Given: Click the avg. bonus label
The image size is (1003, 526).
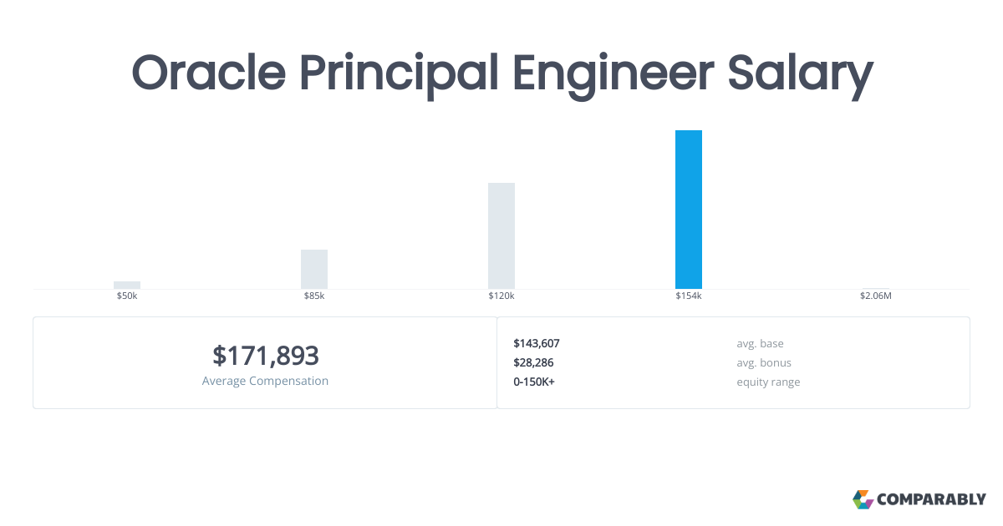Looking at the screenshot, I should pyautogui.click(x=764, y=362).
